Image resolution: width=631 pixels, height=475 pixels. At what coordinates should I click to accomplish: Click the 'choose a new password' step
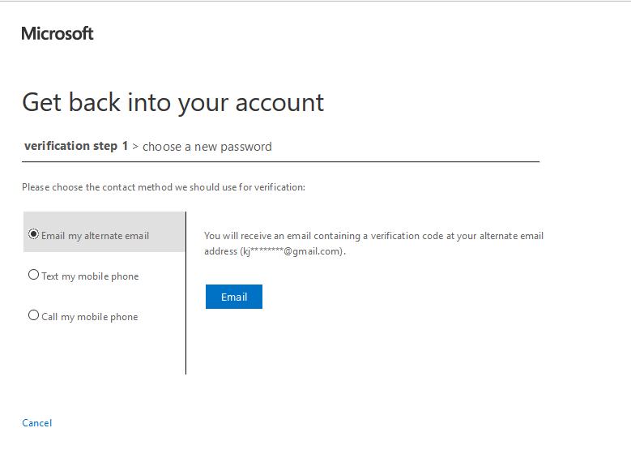[x=207, y=147]
